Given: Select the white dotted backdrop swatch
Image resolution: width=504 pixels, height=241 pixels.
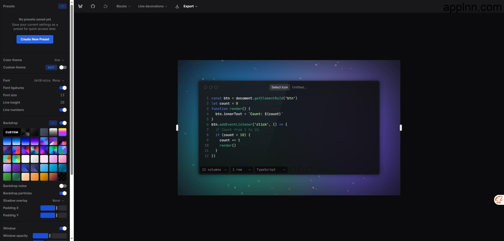Looking at the screenshot, I should (35, 159).
